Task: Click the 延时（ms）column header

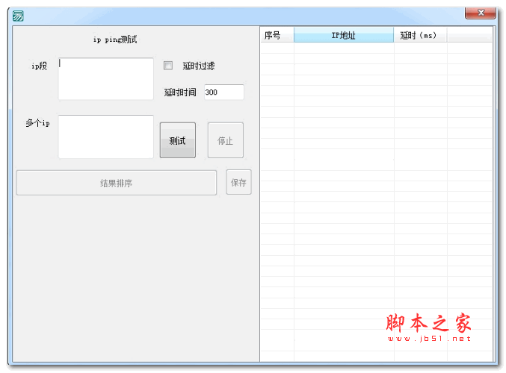Action: (x=420, y=35)
